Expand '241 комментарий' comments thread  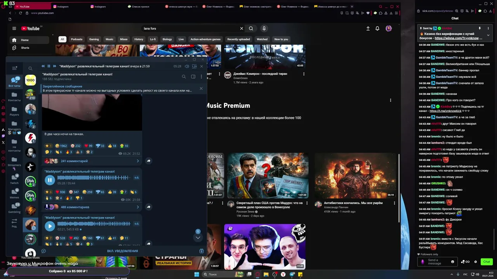[92, 161]
